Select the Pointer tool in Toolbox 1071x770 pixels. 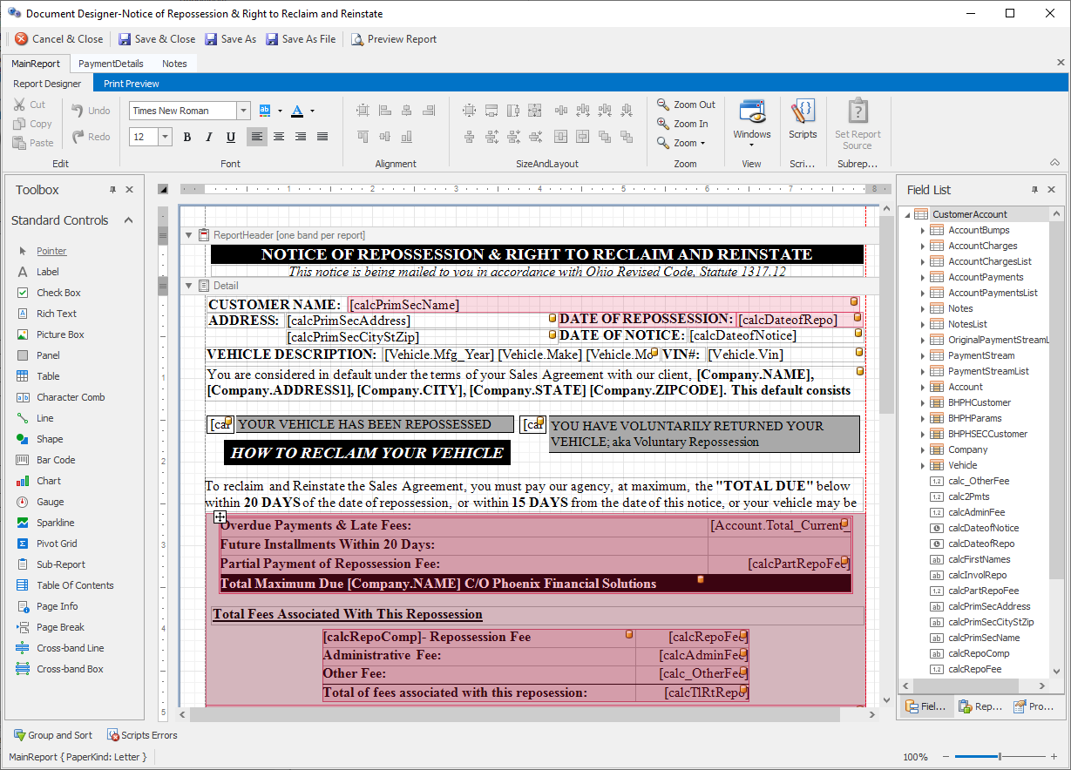click(51, 251)
